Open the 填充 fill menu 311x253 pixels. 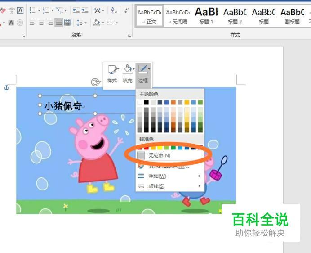128,74
